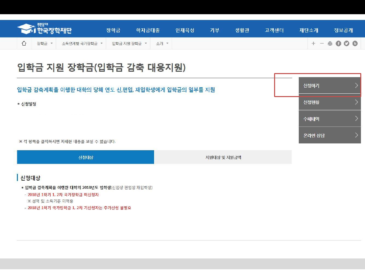Click the print page icon
The width and height of the screenshot is (365, 274).
[330, 43]
